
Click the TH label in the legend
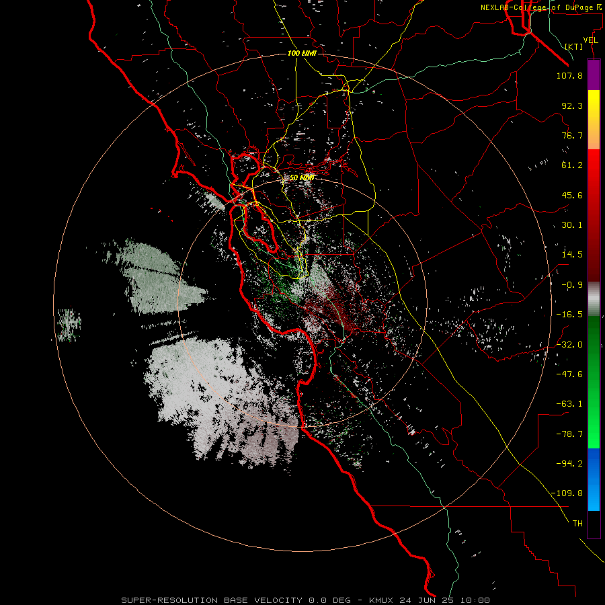(x=577, y=524)
